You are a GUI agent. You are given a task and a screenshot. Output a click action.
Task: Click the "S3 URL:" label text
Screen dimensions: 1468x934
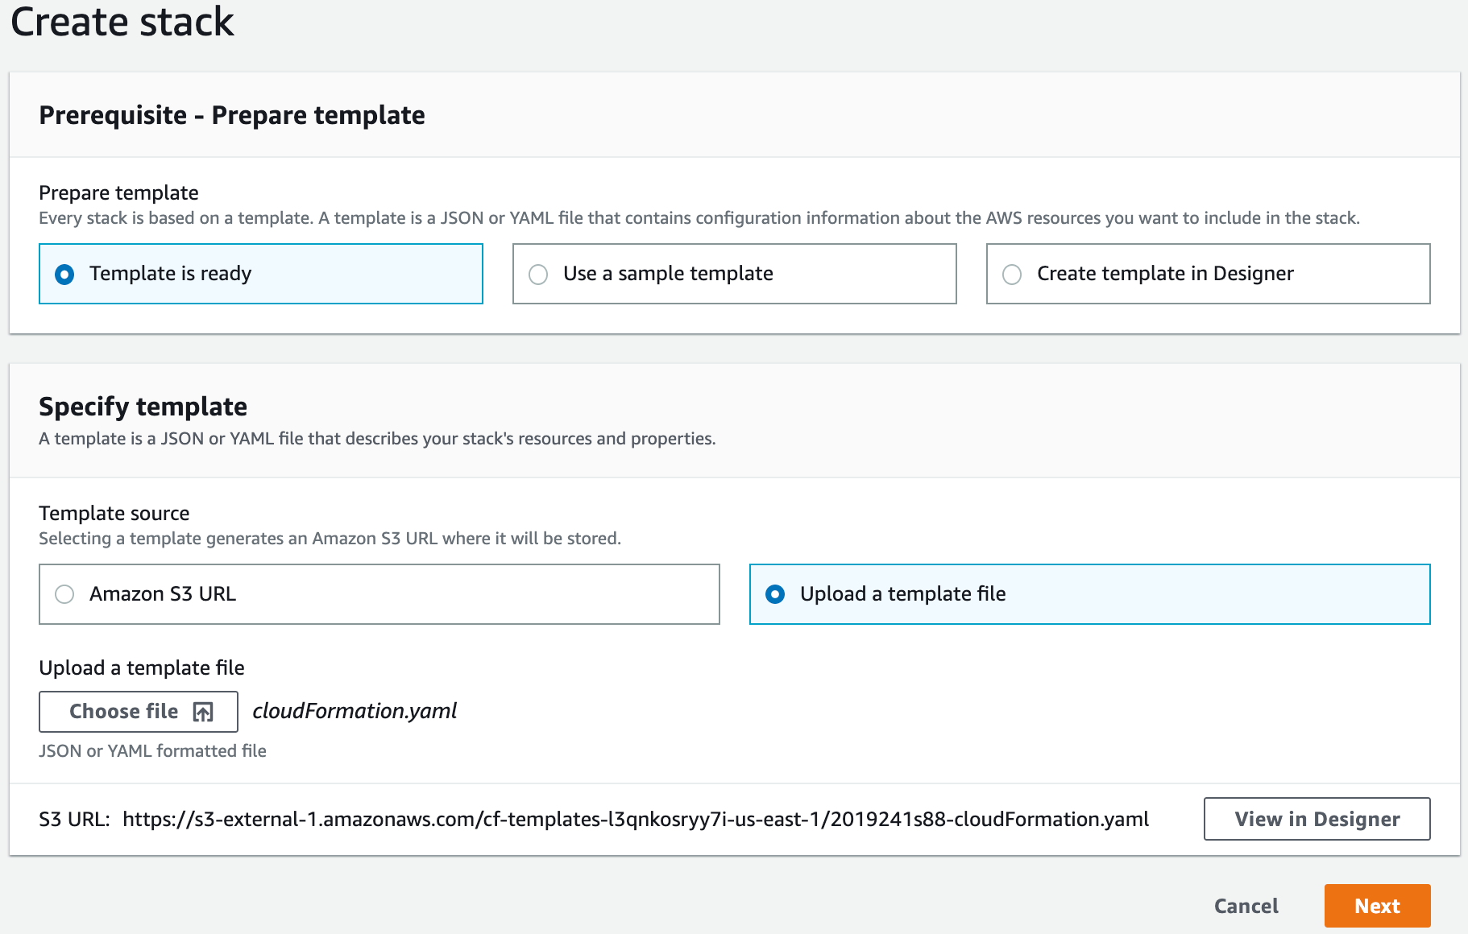[74, 820]
